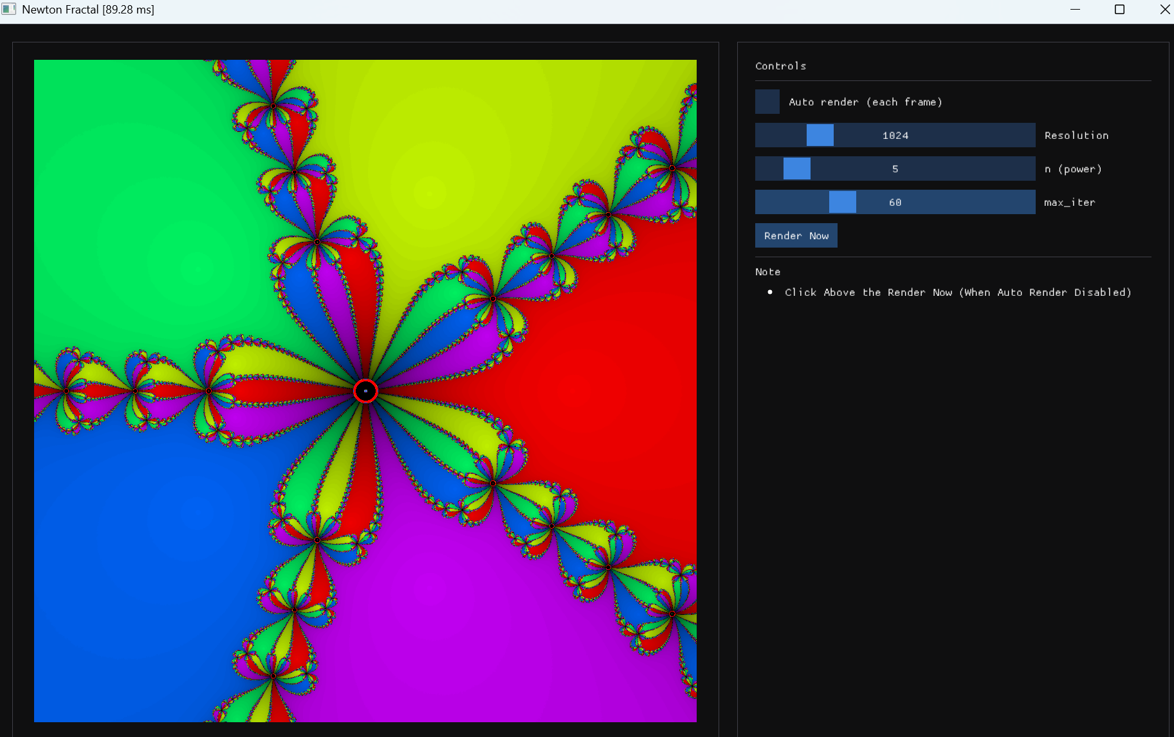Click the window title showing render time
Image resolution: width=1174 pixels, height=737 pixels.
(x=88, y=10)
